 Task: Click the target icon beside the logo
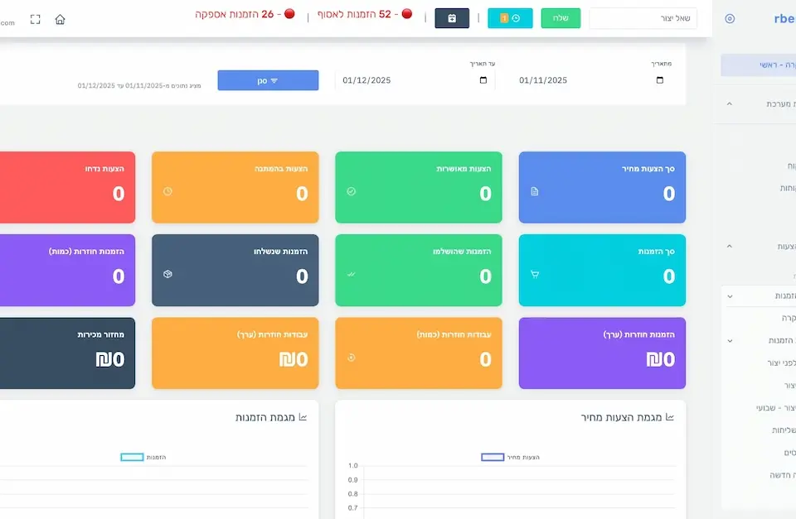pyautogui.click(x=730, y=18)
